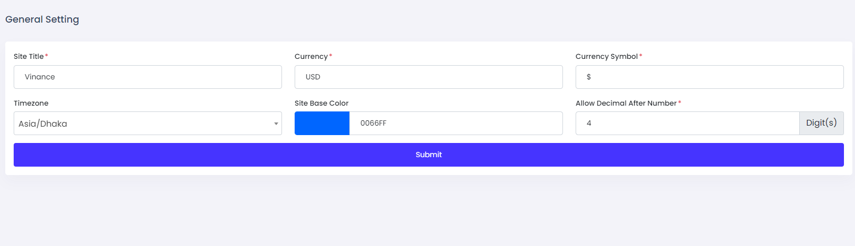The image size is (855, 246).
Task: Click the Digit(s) suffix addon
Action: pyautogui.click(x=821, y=123)
